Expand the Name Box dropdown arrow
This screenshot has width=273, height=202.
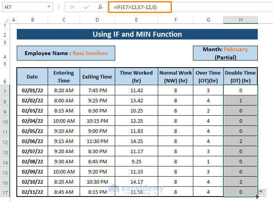pyautogui.click(x=49, y=7)
